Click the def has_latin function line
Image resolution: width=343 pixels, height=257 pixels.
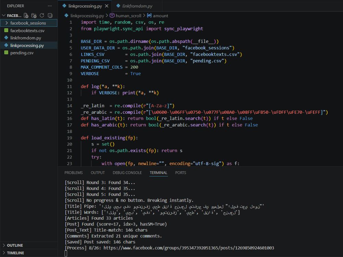click(x=167, y=119)
